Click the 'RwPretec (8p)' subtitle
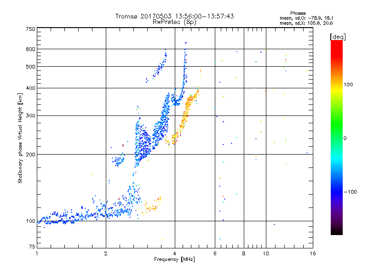This screenshot has height=276, width=368. click(x=174, y=22)
